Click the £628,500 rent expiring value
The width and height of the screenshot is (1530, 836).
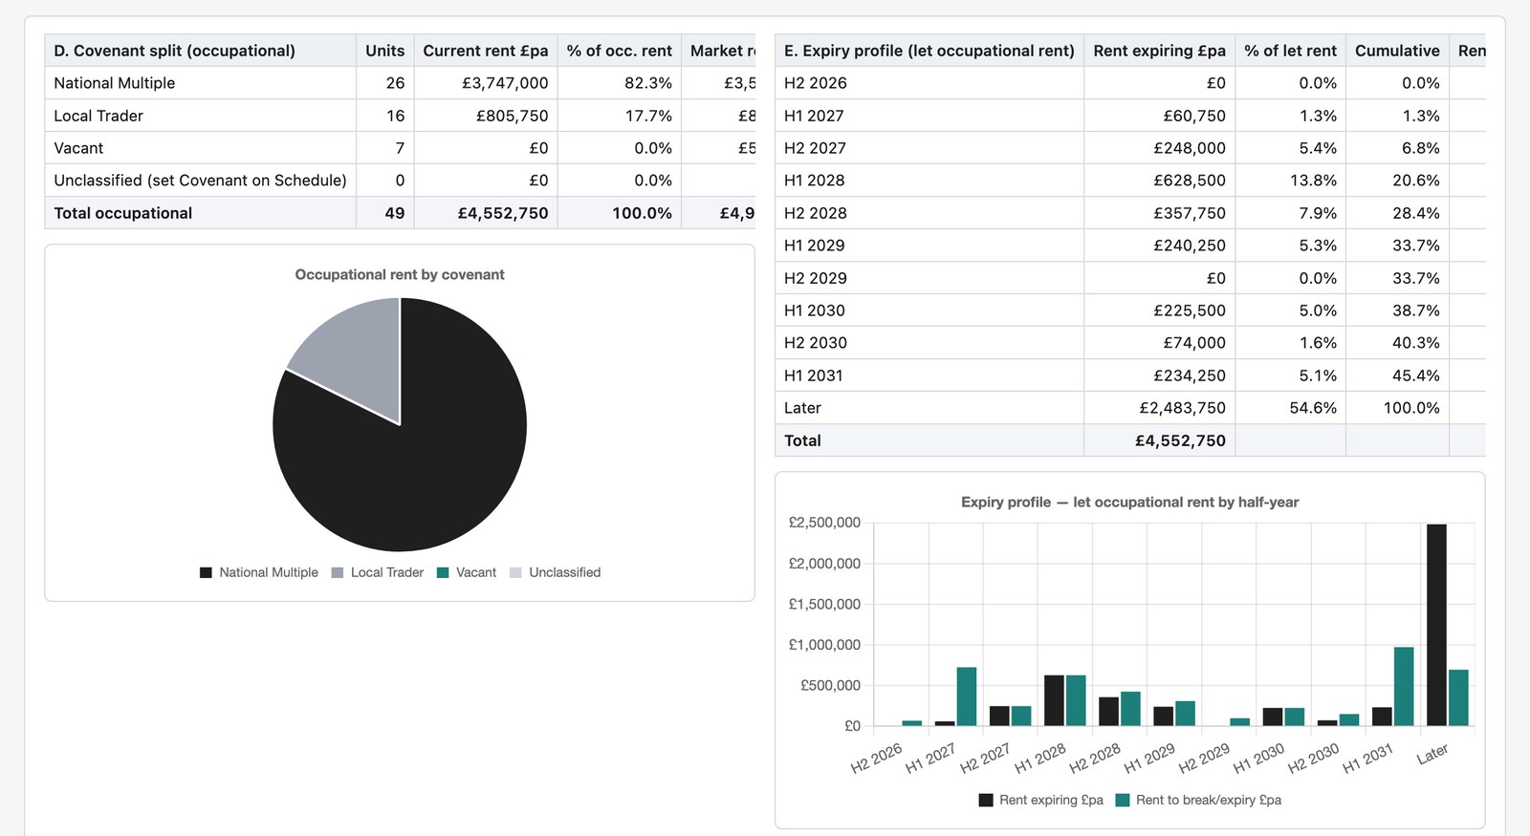click(x=1190, y=181)
